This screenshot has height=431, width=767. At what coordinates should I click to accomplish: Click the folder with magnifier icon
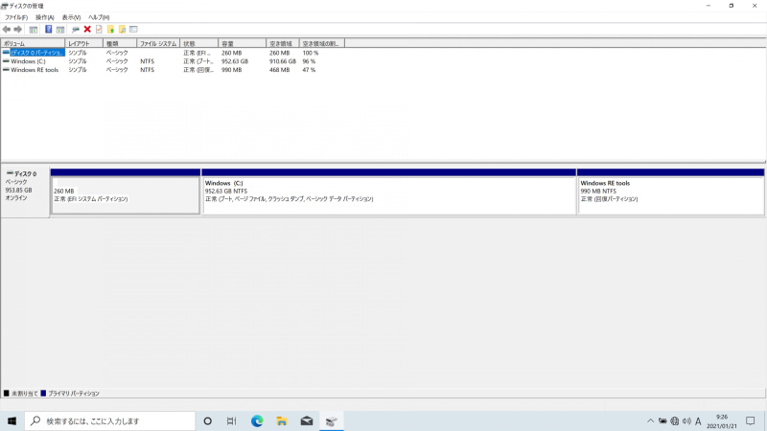click(123, 30)
